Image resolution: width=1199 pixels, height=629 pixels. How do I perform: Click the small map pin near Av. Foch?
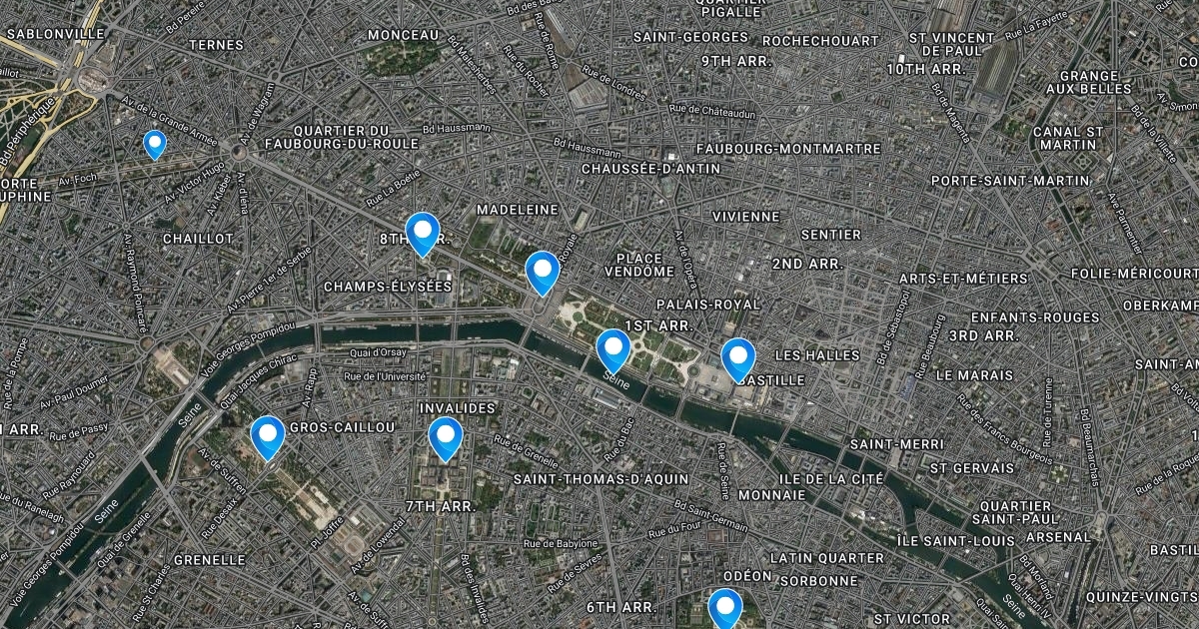154,145
